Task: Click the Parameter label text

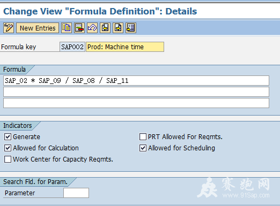Action: pyautogui.click(x=20, y=193)
